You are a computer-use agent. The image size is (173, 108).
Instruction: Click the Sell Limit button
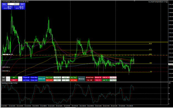49,80
